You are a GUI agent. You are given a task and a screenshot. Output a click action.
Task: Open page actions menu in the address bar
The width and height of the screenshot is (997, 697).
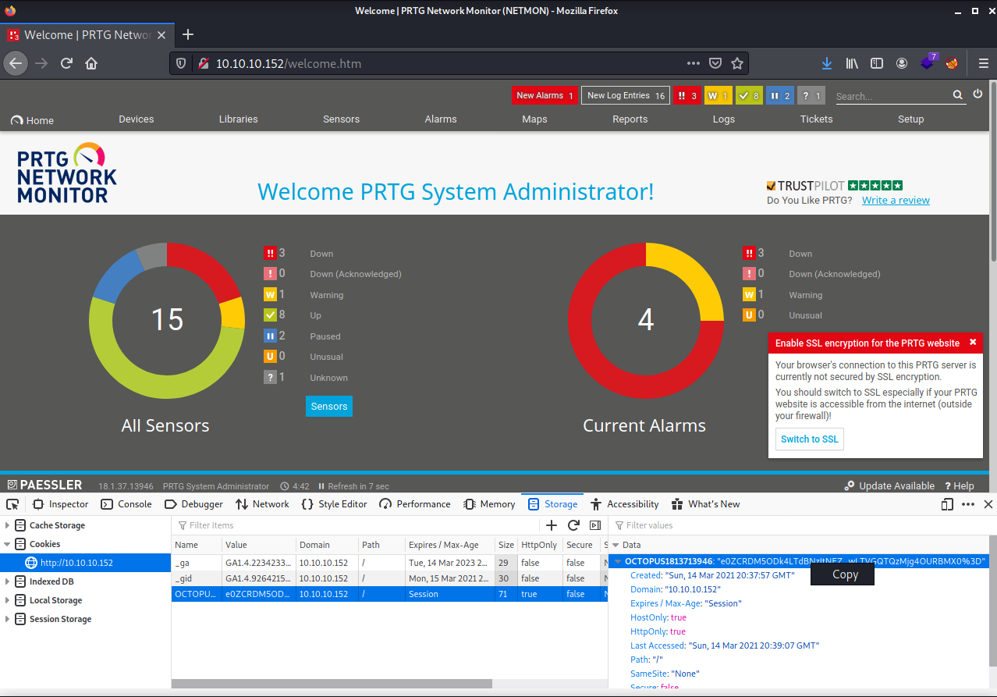694,63
